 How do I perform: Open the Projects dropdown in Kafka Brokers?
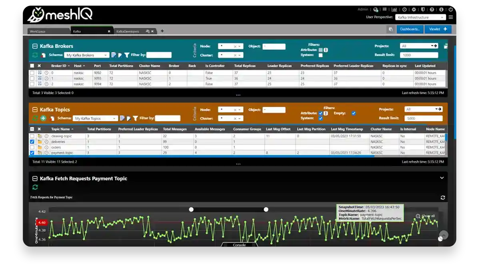419,46
